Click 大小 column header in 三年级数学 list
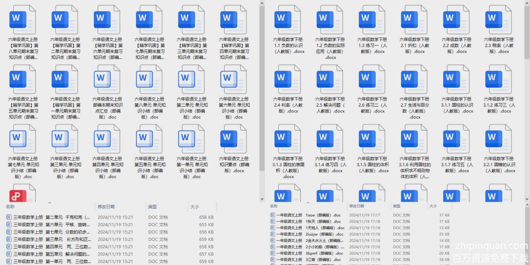Screen dimensions: 530x265 click(195, 207)
